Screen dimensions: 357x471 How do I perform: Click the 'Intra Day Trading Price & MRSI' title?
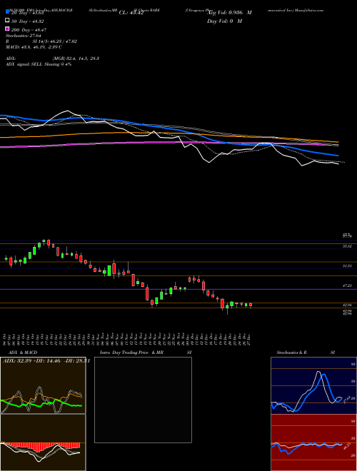tap(146, 353)
